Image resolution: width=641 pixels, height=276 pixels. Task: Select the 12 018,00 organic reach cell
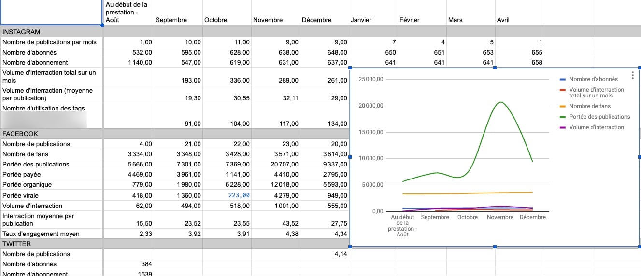(x=275, y=184)
